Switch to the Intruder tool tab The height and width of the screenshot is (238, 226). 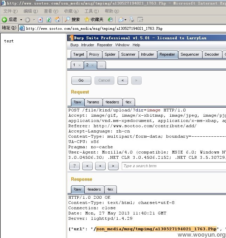(147, 54)
